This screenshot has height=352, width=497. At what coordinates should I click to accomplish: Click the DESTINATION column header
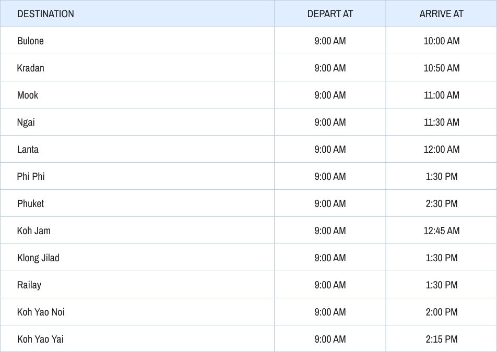(x=45, y=14)
